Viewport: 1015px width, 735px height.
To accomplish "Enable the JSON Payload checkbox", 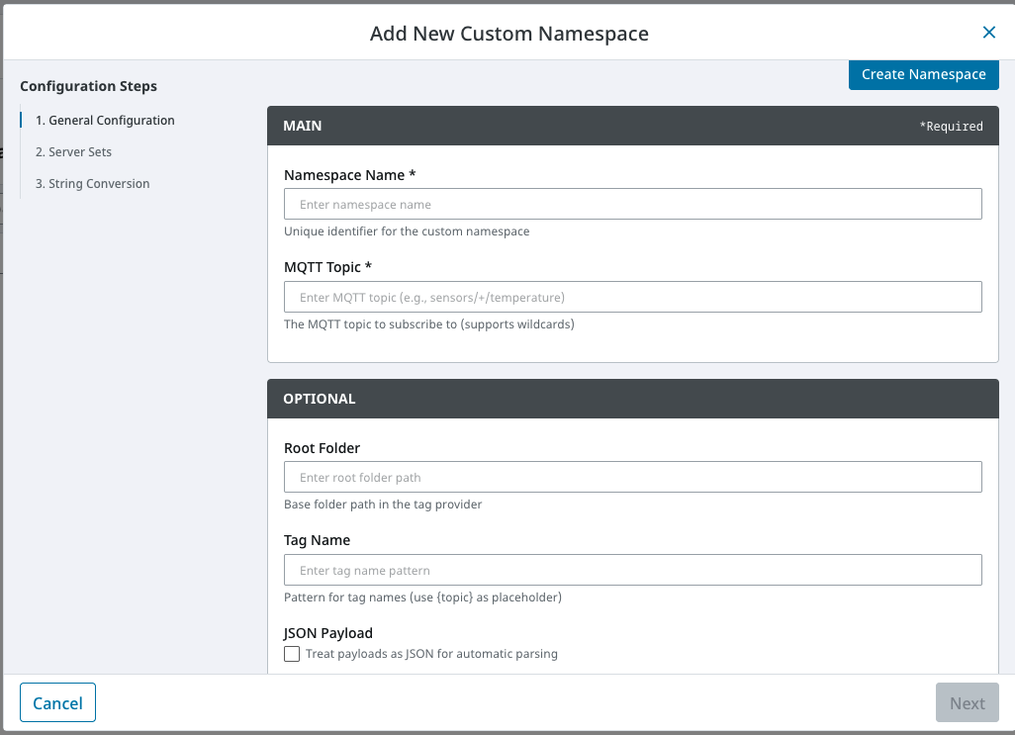I will 292,654.
